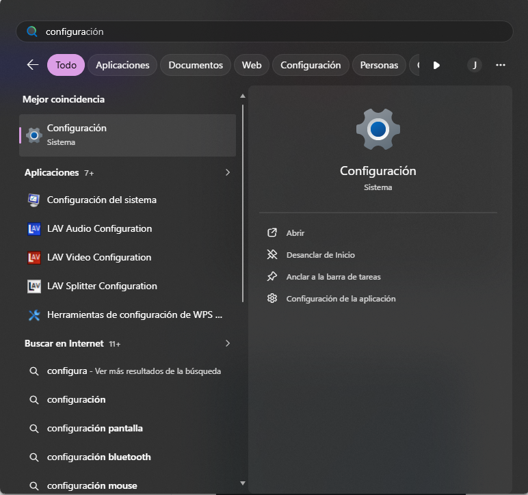Click the Abrir open-external icon
528x495 pixels.
pos(272,232)
